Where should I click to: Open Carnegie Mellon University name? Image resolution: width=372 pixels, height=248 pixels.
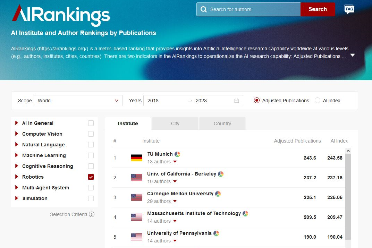tap(180, 194)
